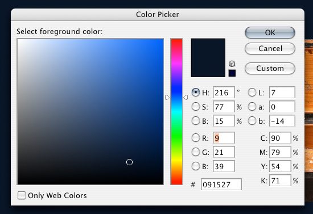This screenshot has width=313, height=214.
Task: Click the blue field showing 39
Action: click(x=224, y=166)
